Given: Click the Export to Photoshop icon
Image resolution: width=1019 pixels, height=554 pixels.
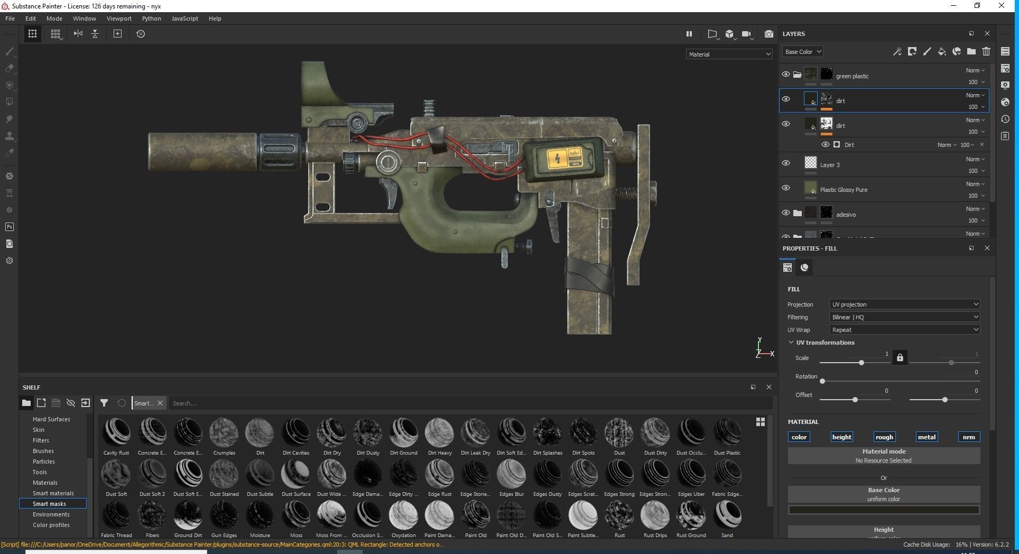Looking at the screenshot, I should (x=10, y=227).
